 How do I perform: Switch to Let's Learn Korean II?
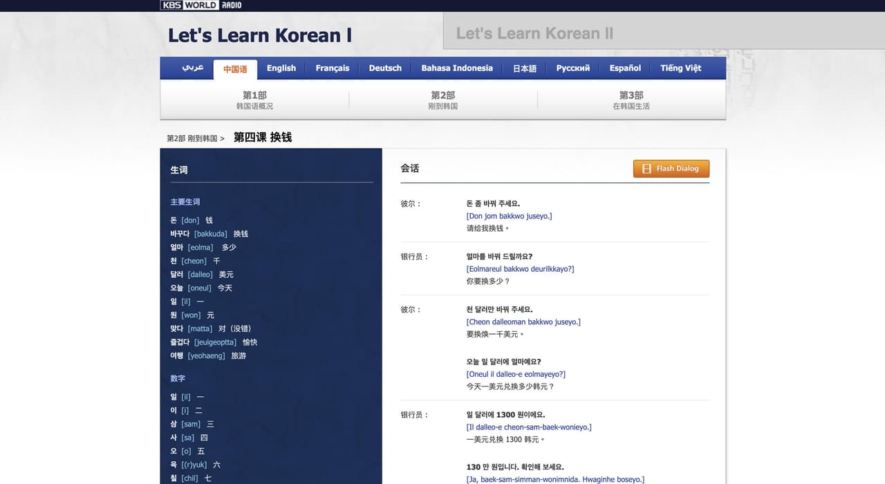pyautogui.click(x=535, y=32)
